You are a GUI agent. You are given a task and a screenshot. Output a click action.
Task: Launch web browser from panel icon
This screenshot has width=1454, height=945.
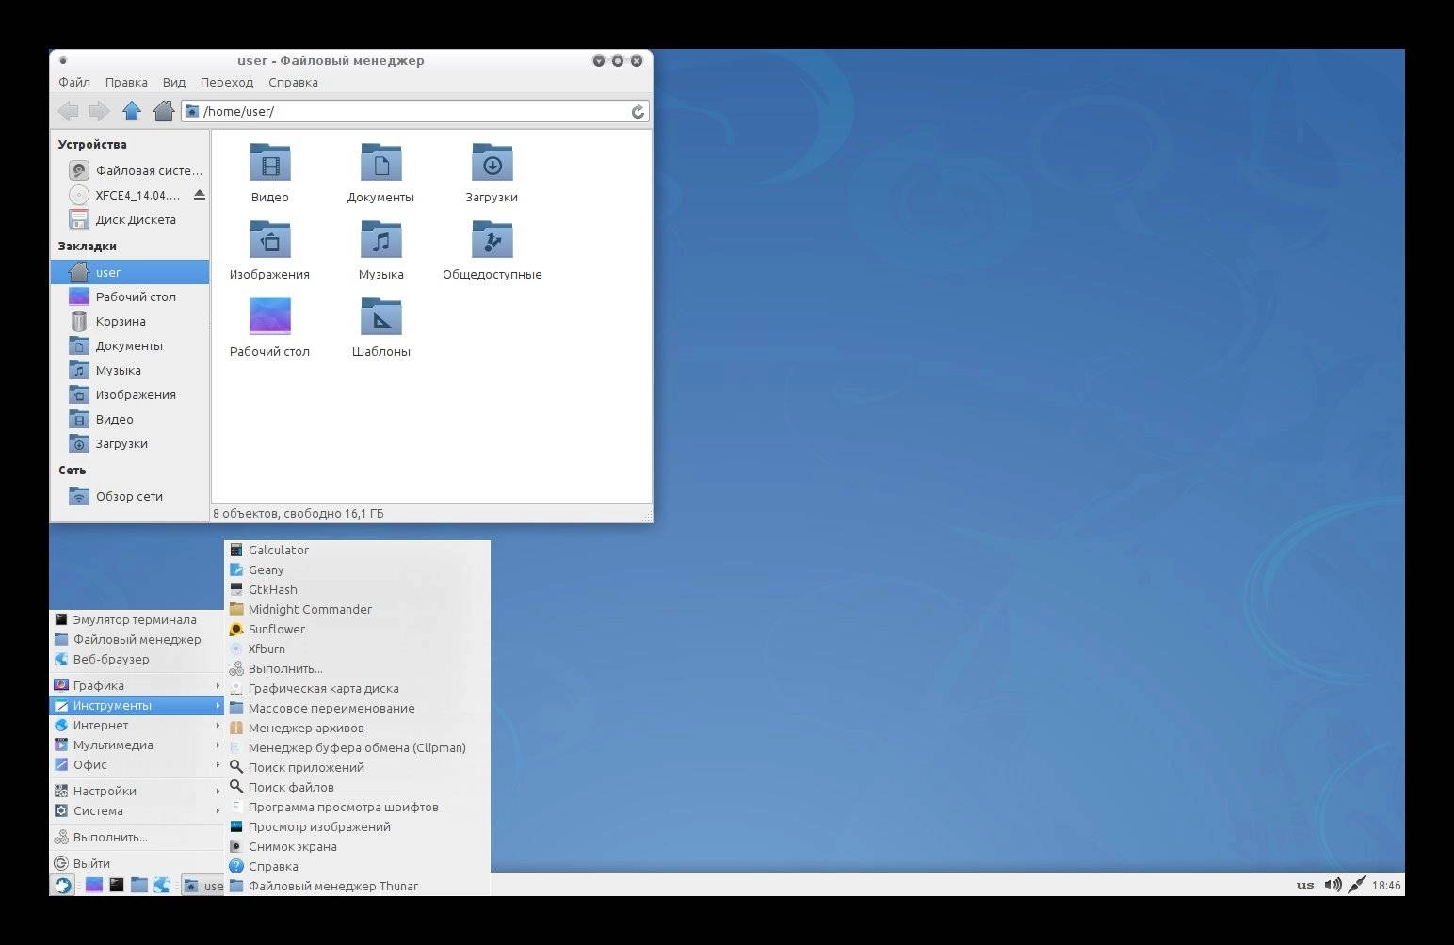click(162, 885)
